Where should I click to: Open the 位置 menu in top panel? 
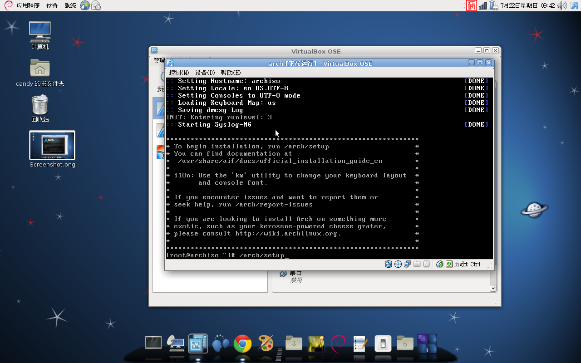coord(52,5)
